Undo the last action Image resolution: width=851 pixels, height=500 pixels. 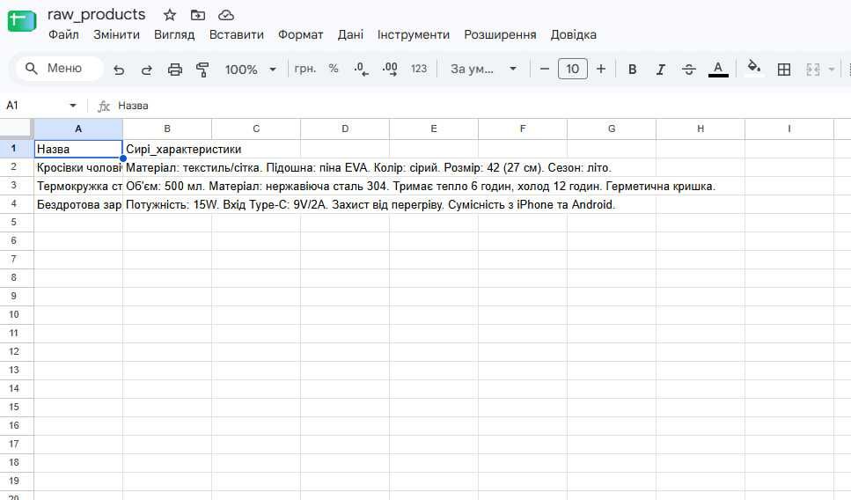(x=119, y=70)
